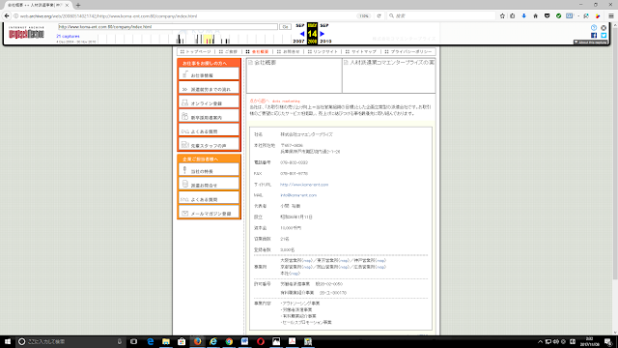Open the Wayback Machine logo

[x=26, y=33]
